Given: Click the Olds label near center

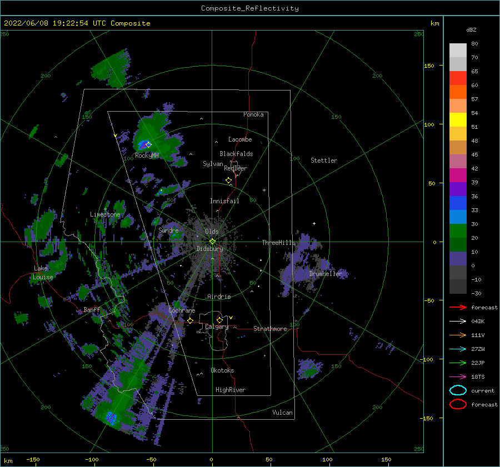Looking at the screenshot, I should click(x=212, y=232).
